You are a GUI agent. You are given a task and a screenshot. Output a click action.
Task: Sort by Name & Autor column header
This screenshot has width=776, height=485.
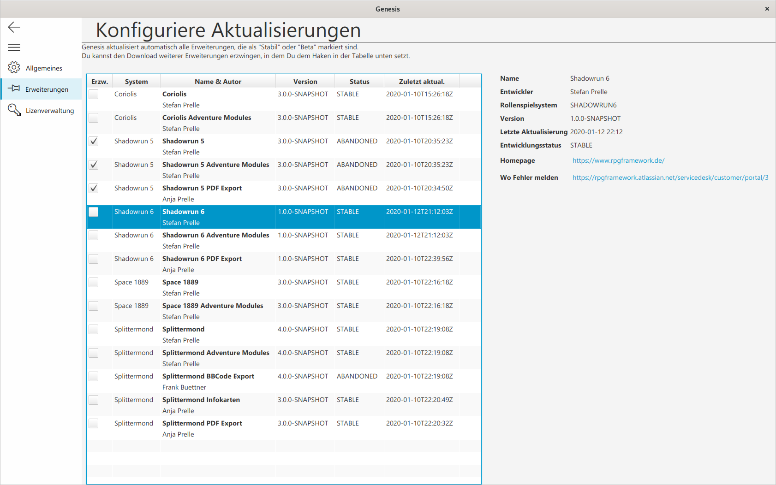coord(218,82)
